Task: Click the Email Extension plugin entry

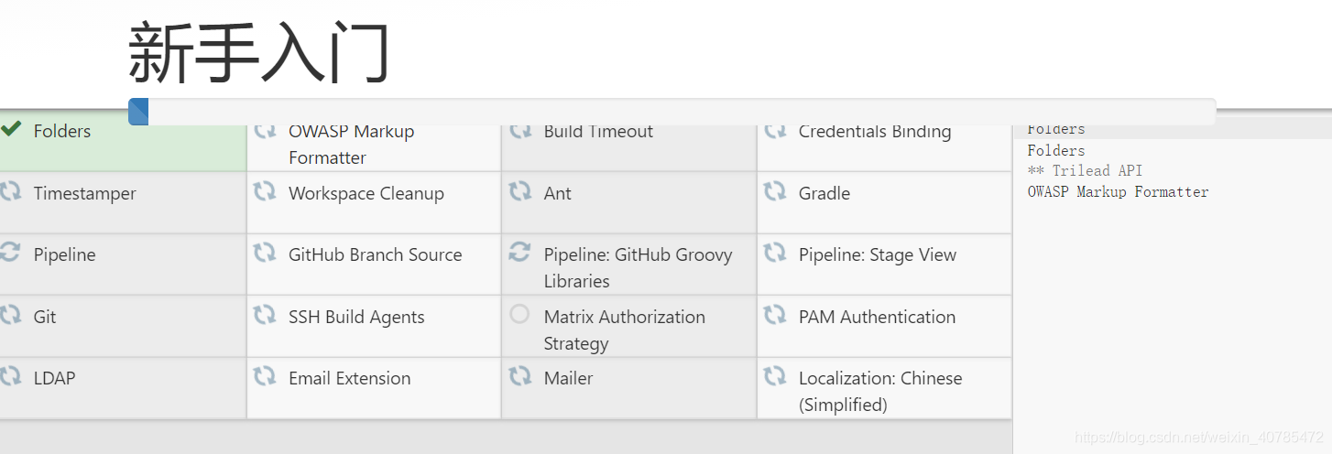Action: 349,379
